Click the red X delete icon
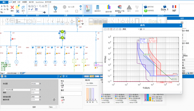Screen dimensions: 194x111 pyautogui.click(x=12, y=7)
